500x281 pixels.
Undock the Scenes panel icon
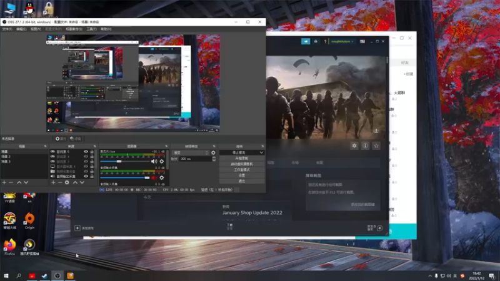coord(45,146)
